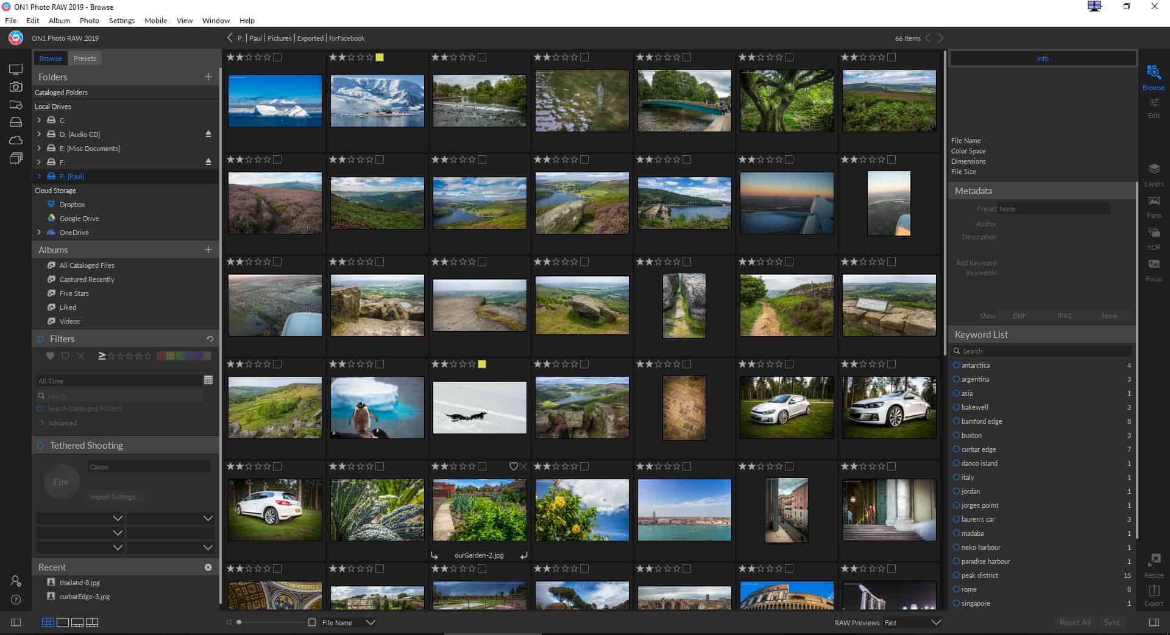
Task: Expand the OneDrive cloud storage node
Action: pyautogui.click(x=39, y=232)
